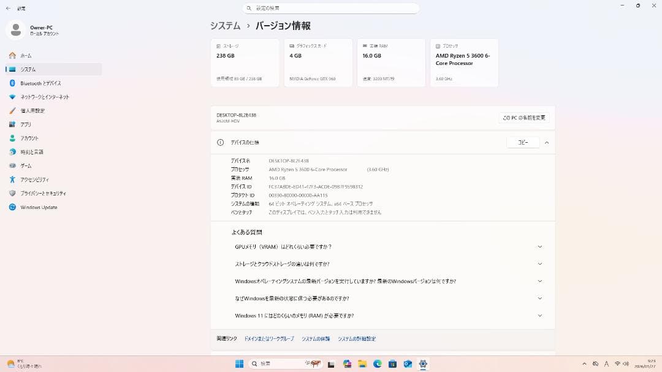662x372 pixels.
Task: Open ホーム in the sidebar
Action: 53,55
